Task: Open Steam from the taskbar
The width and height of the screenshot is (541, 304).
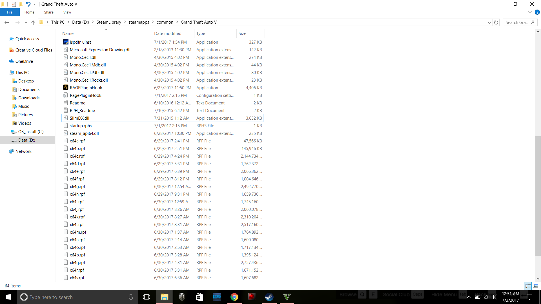Action: pyautogui.click(x=269, y=297)
